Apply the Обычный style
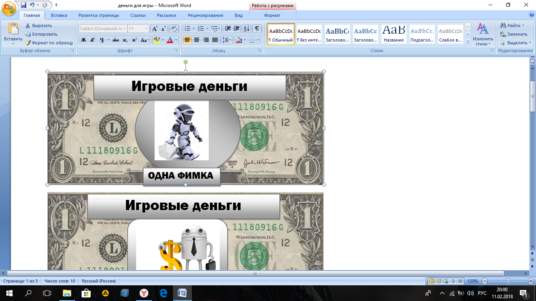The image size is (536, 301). 281,34
